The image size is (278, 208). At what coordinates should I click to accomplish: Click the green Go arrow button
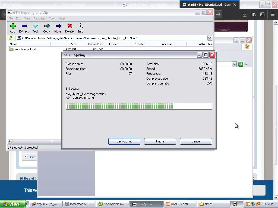point(241,64)
